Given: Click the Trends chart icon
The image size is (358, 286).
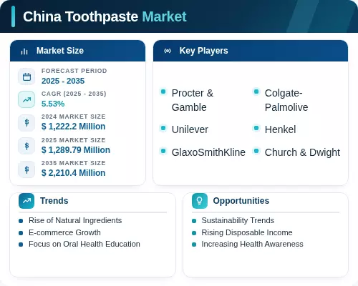Looking at the screenshot, I should 26,201.
